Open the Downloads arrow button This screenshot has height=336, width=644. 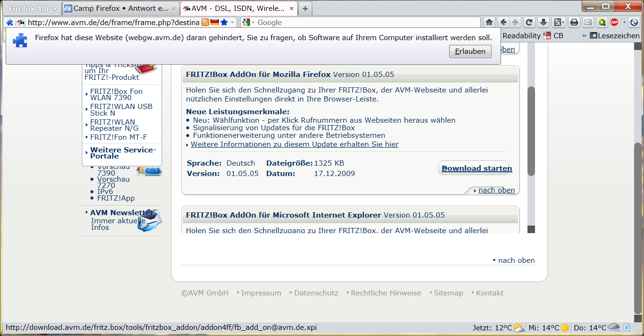pos(544,22)
